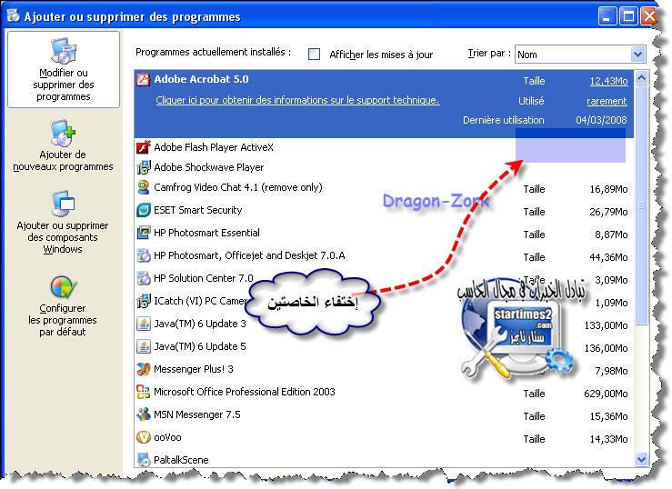
Task: Click the Microsoft Office Professional 2003 icon
Action: [143, 392]
